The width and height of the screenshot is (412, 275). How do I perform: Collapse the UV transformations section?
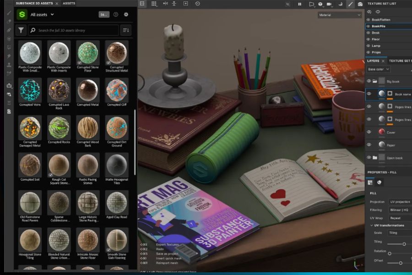click(x=372, y=225)
